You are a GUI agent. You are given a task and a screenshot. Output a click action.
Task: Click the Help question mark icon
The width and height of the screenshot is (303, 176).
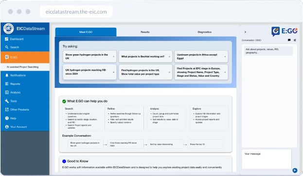[x=7, y=118]
